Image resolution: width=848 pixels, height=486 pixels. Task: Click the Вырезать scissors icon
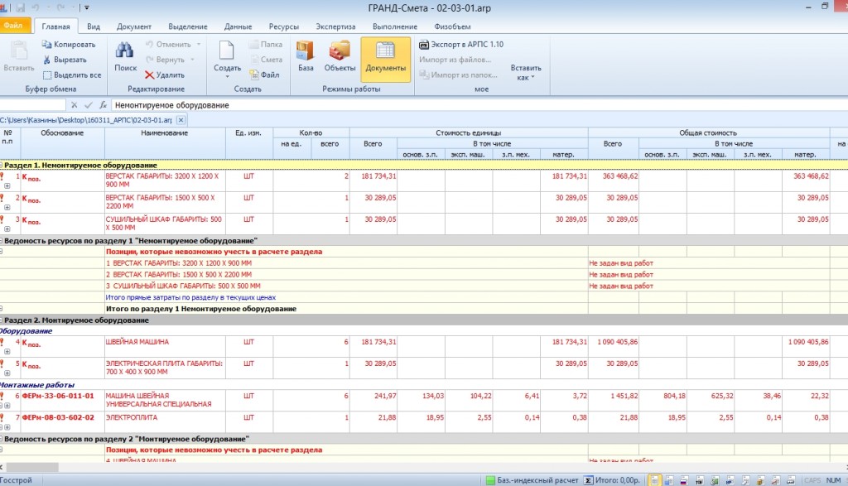[46, 60]
